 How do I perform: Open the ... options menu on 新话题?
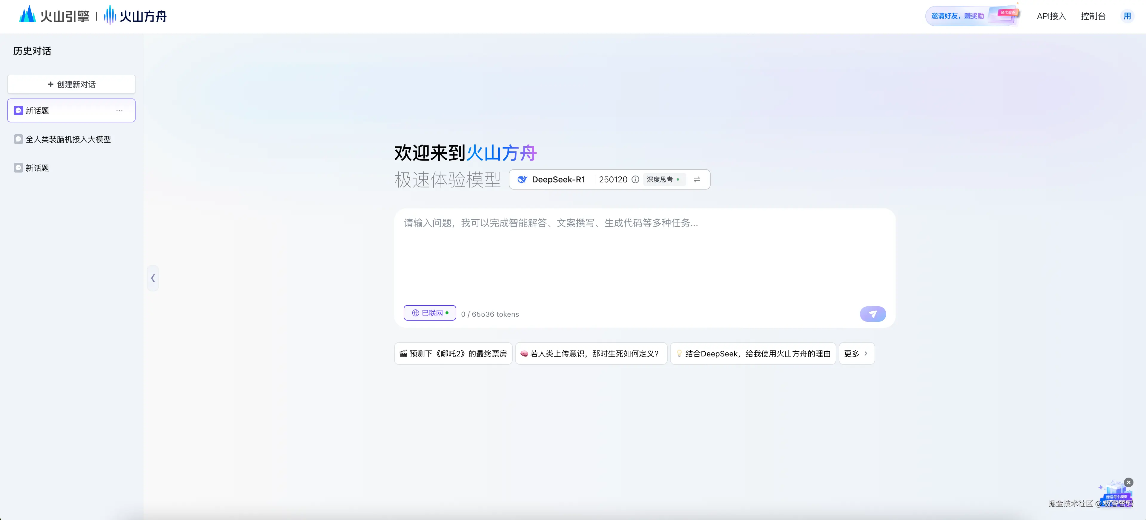pos(119,110)
